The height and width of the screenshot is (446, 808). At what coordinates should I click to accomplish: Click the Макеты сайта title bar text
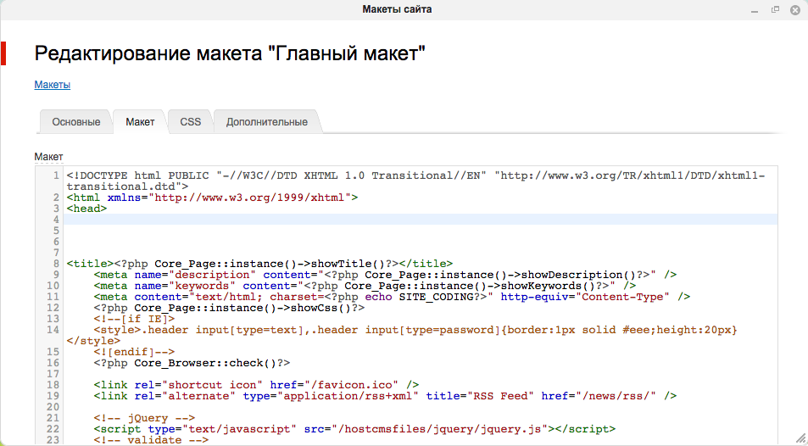click(x=402, y=9)
